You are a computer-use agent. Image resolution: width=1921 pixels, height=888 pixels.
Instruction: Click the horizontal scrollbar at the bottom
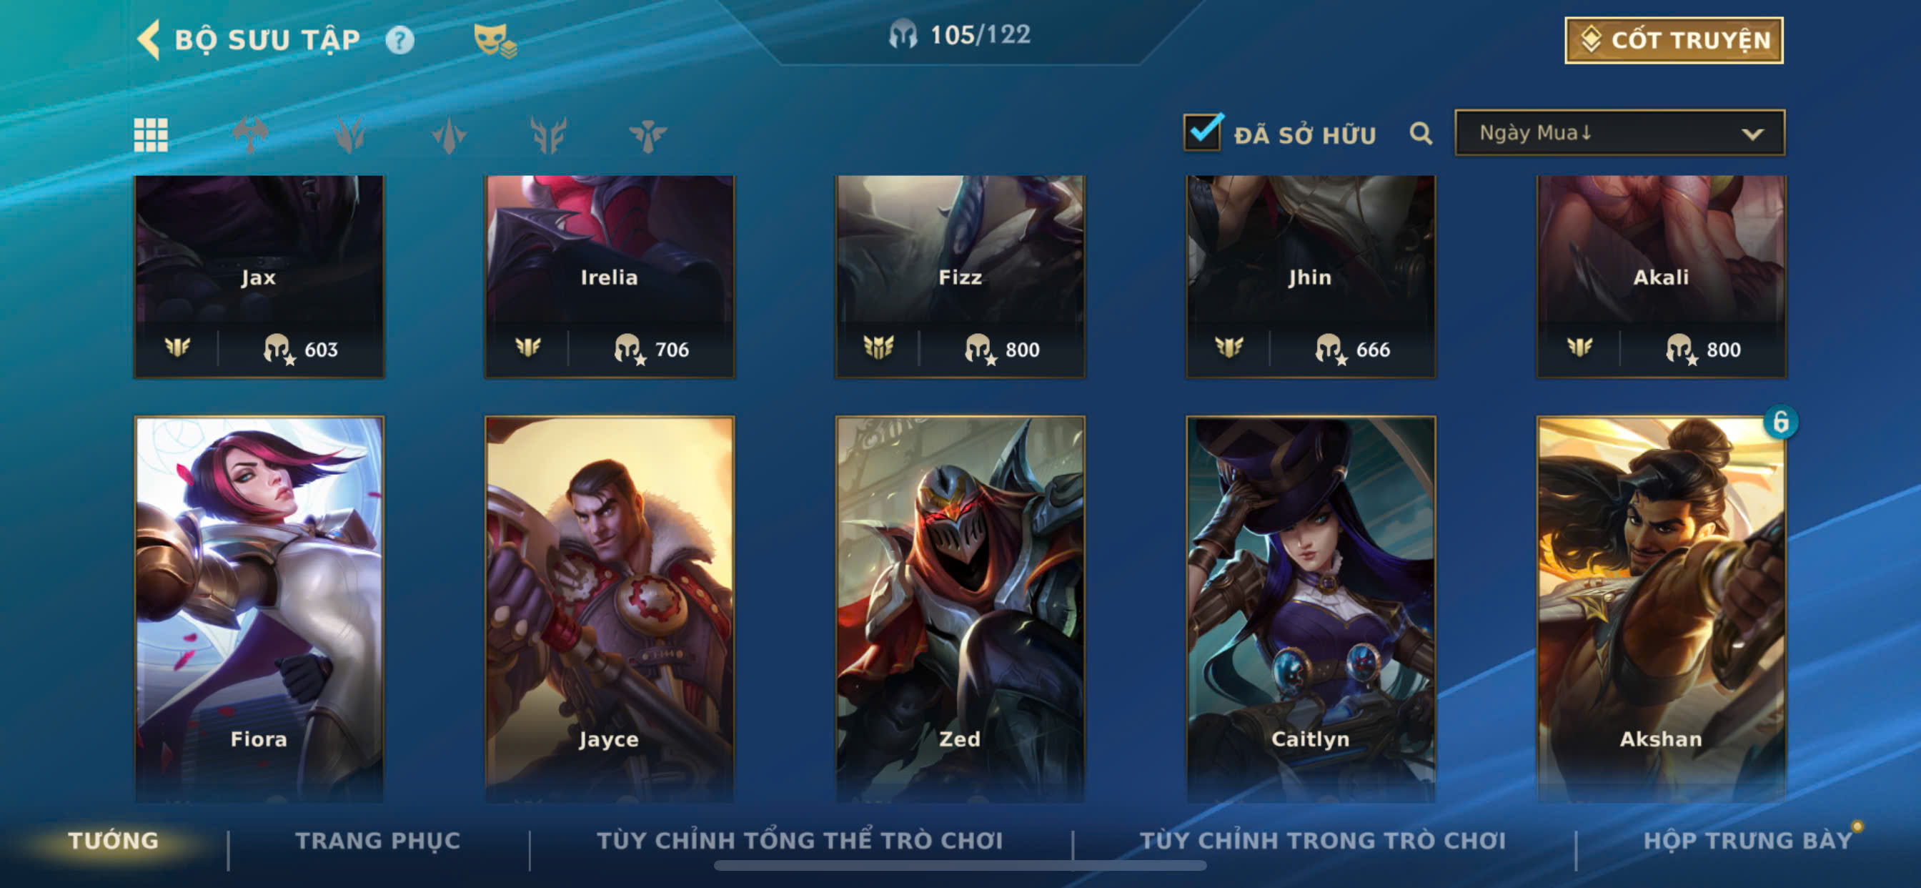click(960, 866)
